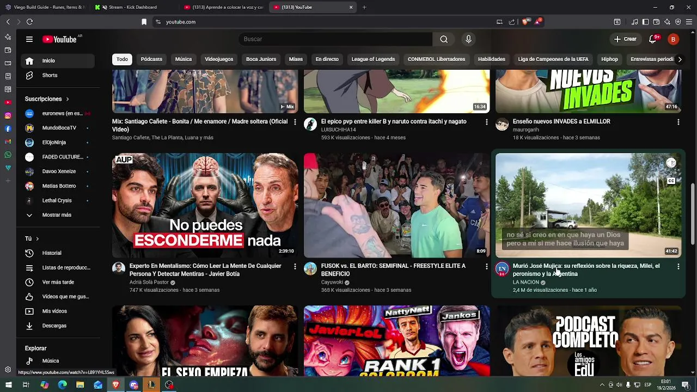This screenshot has width=697, height=392.
Task: Open reading list icon in Brave sidebar
Action: (x=8, y=89)
